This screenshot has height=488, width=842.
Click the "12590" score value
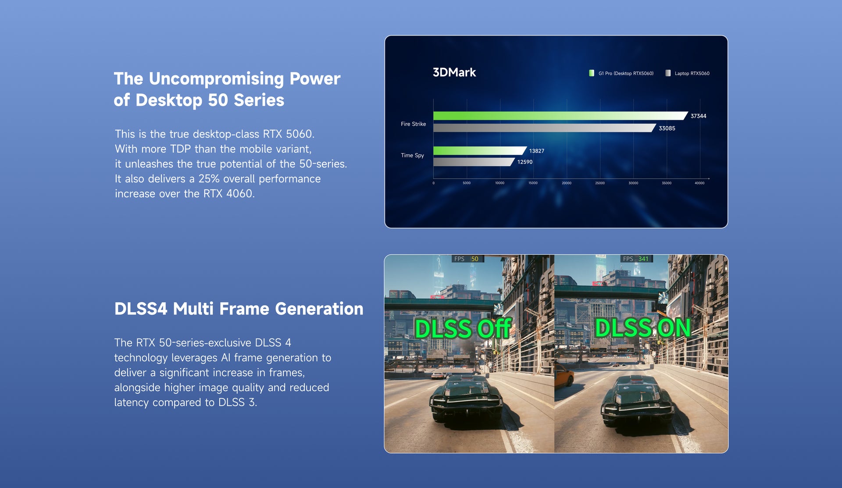(525, 162)
